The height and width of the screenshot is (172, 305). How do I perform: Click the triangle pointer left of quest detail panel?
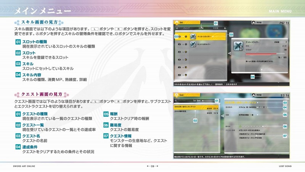(x=222, y=116)
